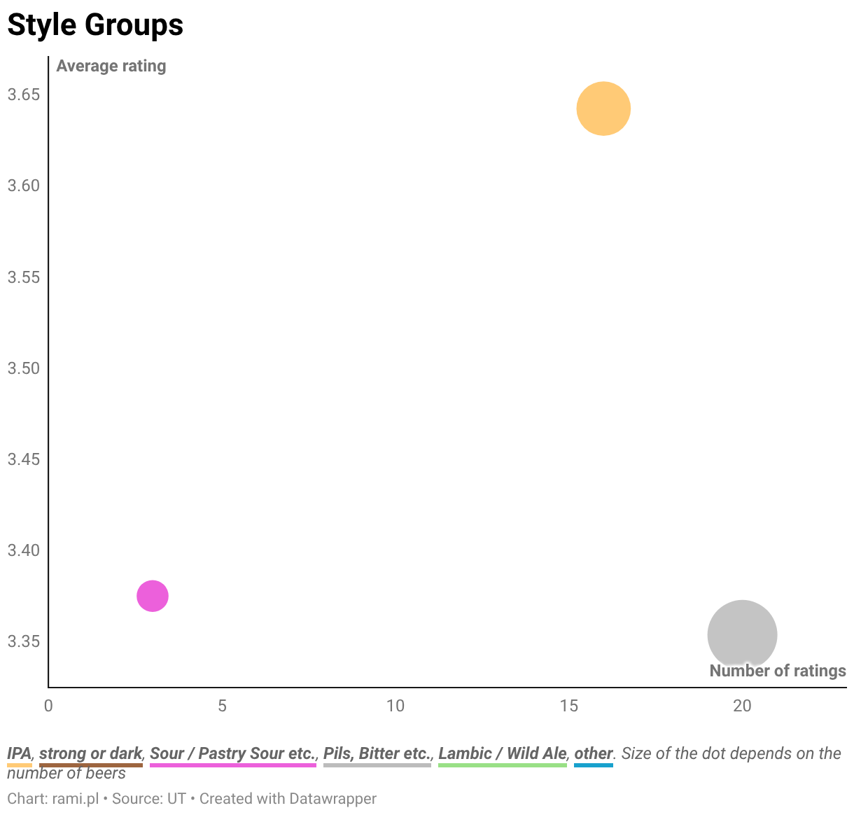854x815 pixels.
Task: Select Lambic / Wild Ale legend entry
Action: [503, 753]
